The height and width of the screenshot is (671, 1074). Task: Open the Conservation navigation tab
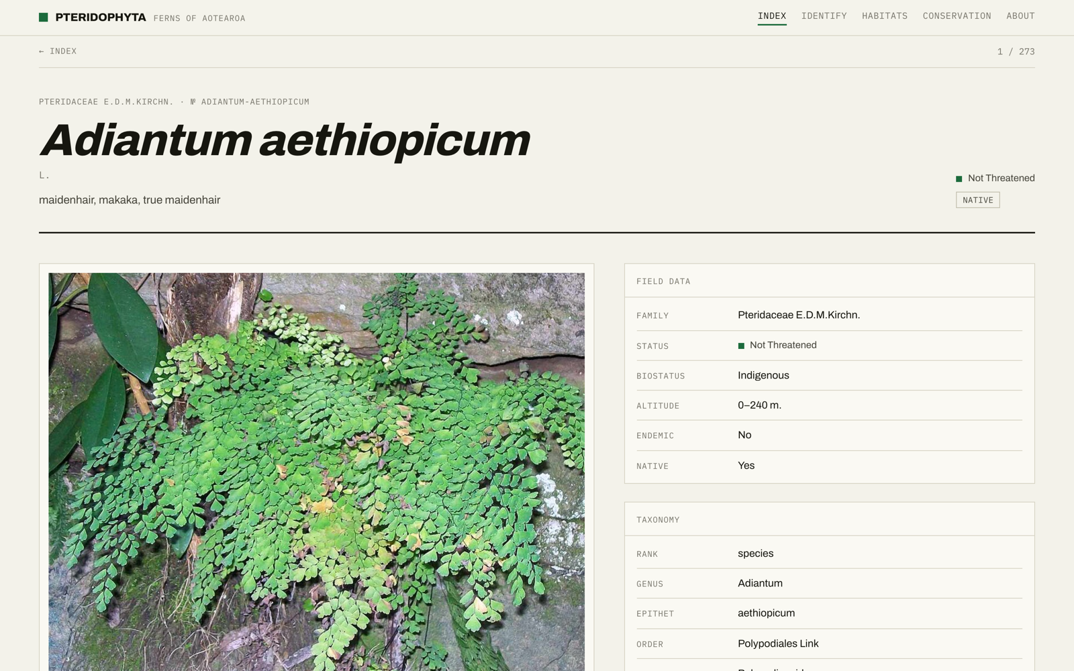click(957, 16)
